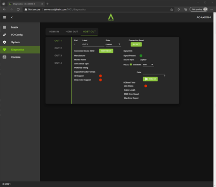
Task: Open the Matrix page
Action: pos(20,27)
